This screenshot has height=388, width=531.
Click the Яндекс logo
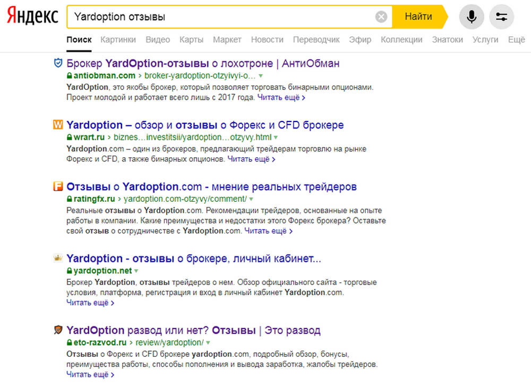[32, 16]
